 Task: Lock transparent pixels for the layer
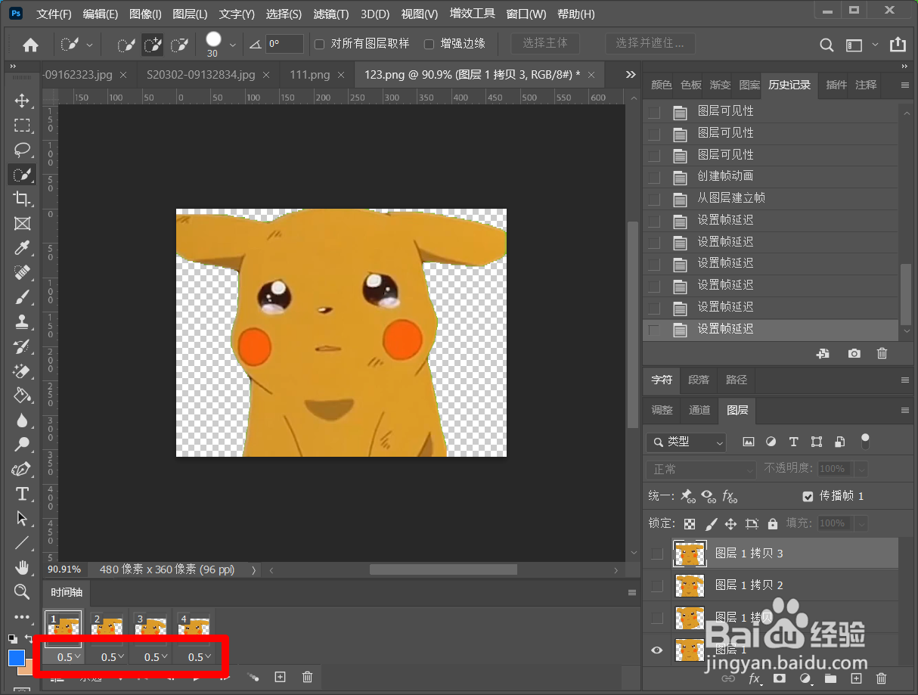[x=690, y=523]
